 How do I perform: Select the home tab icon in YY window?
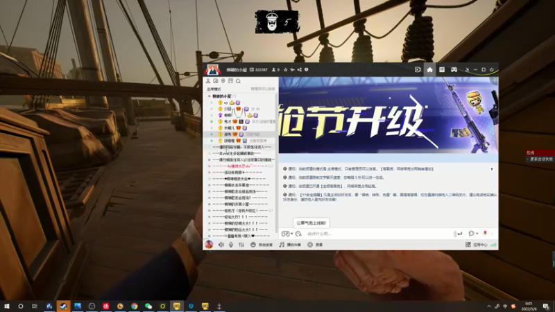click(x=429, y=70)
